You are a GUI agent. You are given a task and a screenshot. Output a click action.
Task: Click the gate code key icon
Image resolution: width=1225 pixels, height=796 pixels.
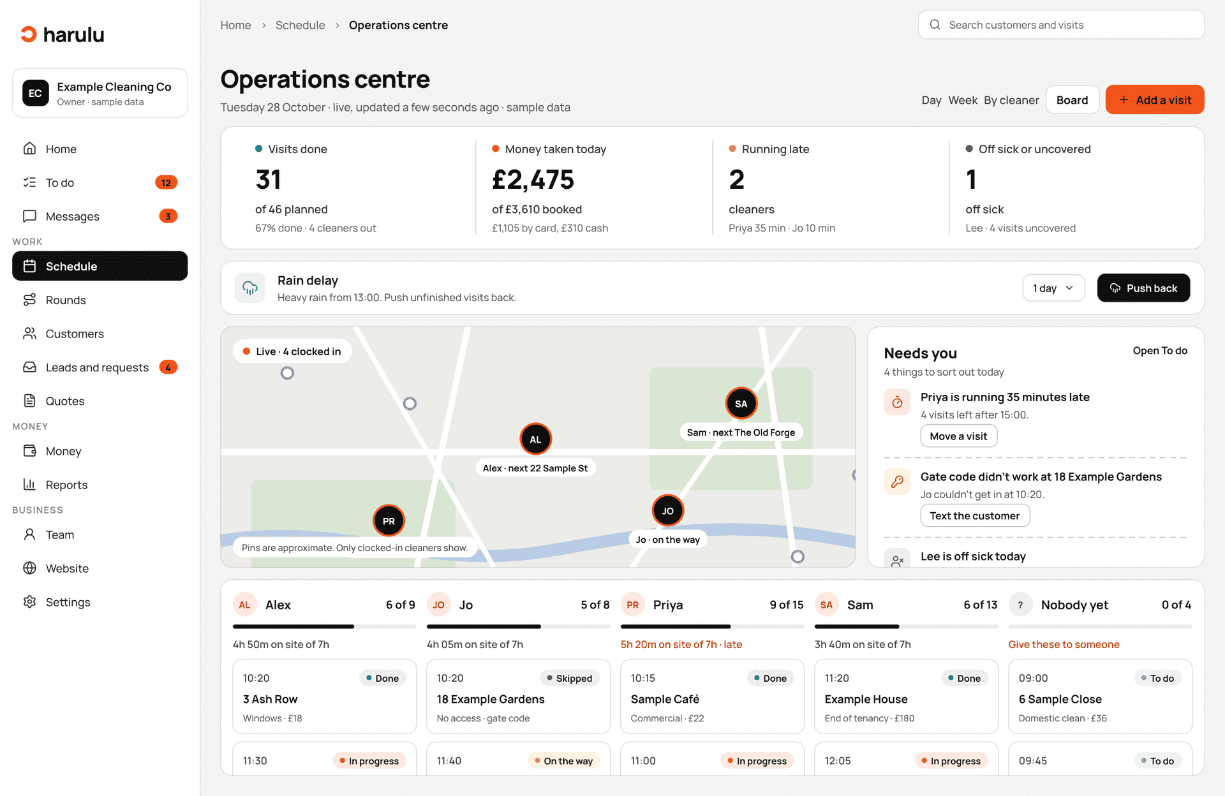[897, 482]
